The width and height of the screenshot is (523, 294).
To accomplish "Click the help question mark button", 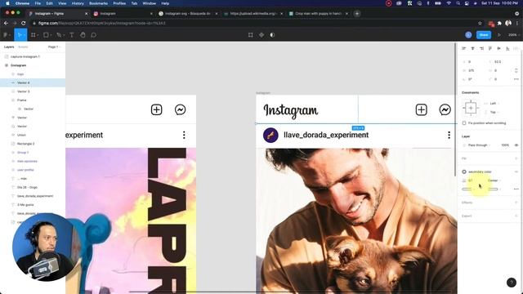I will (512, 283).
